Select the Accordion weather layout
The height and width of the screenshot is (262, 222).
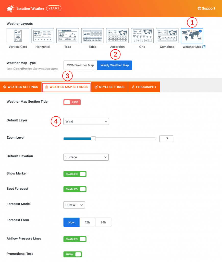click(x=117, y=36)
